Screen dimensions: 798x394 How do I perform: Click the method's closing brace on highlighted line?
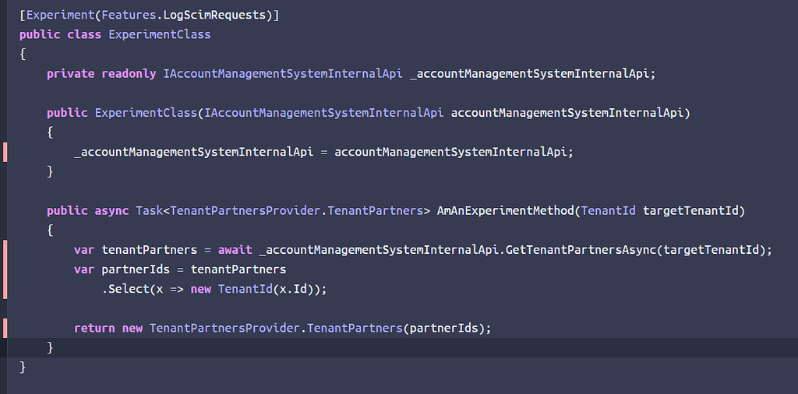50,347
